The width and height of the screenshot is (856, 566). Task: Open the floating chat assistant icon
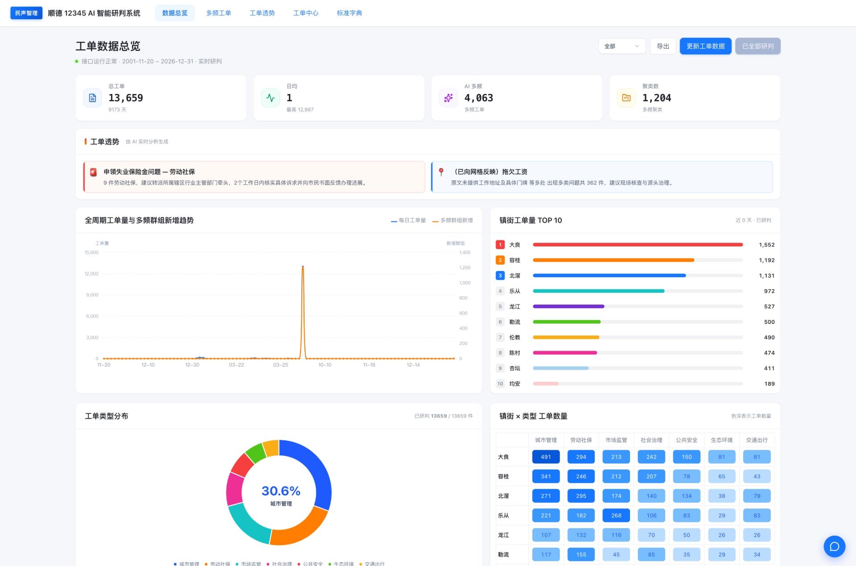tap(834, 546)
